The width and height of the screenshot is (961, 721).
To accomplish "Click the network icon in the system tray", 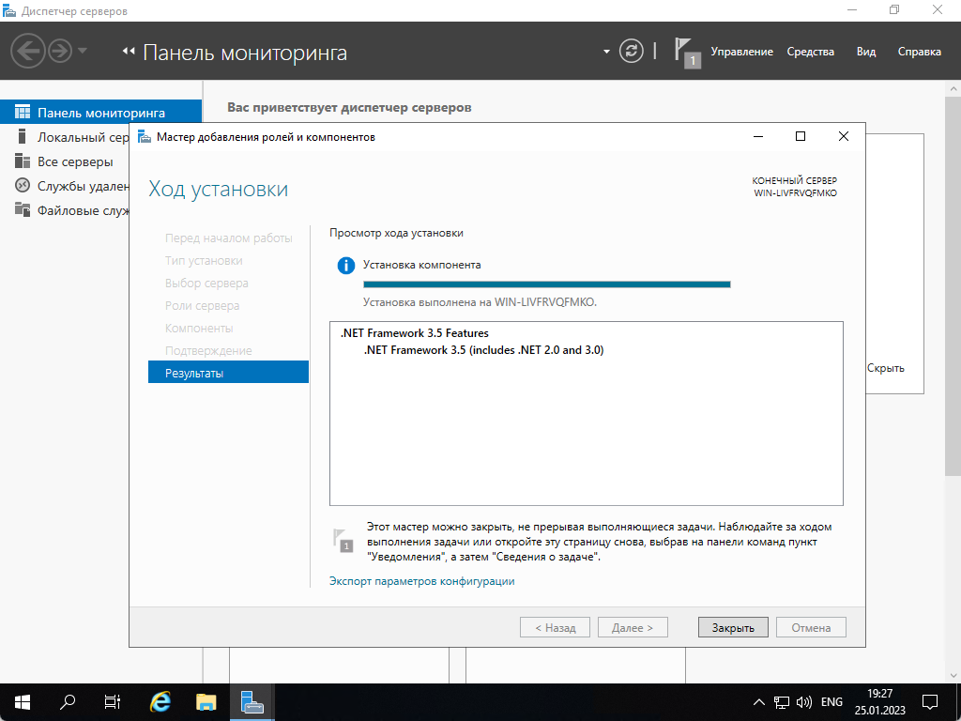I will (x=781, y=702).
